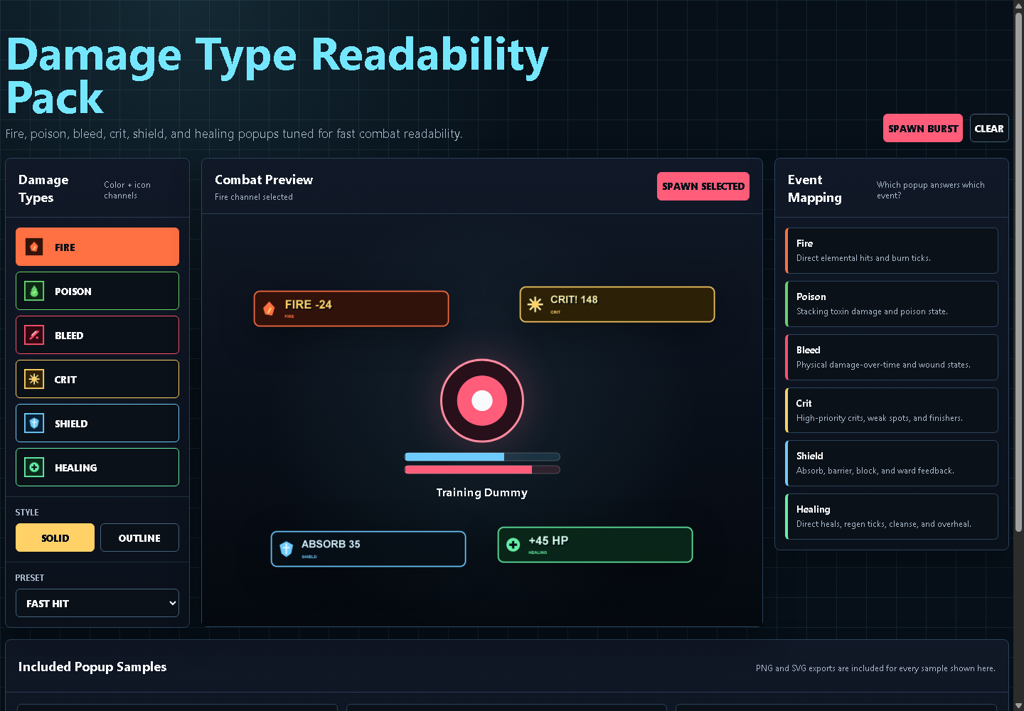1024x711 pixels.
Task: Click the red health bar under the dummy
Action: [482, 469]
